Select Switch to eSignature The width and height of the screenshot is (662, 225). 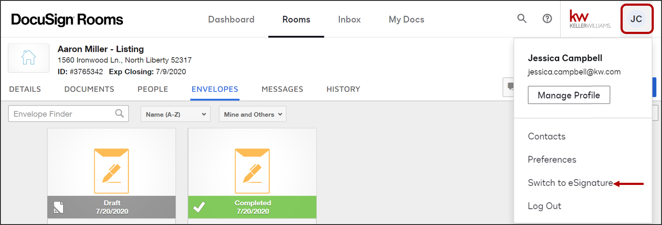coord(570,182)
